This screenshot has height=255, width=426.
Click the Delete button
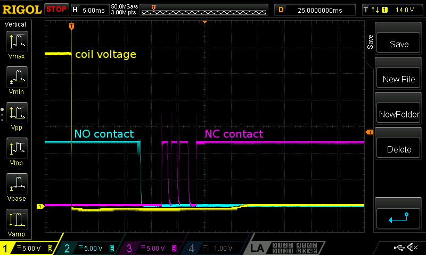click(398, 148)
